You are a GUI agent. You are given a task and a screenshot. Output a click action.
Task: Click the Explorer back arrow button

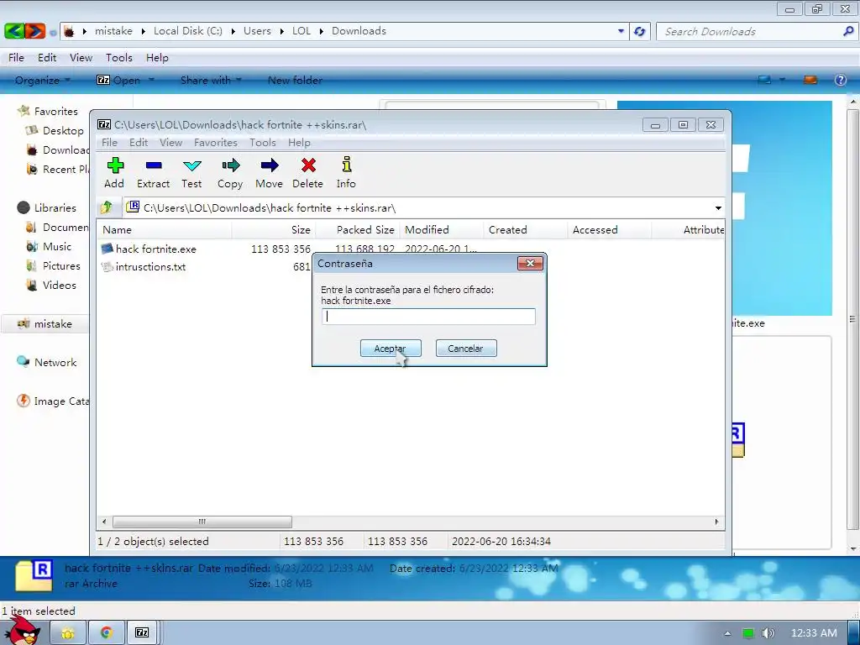point(14,31)
